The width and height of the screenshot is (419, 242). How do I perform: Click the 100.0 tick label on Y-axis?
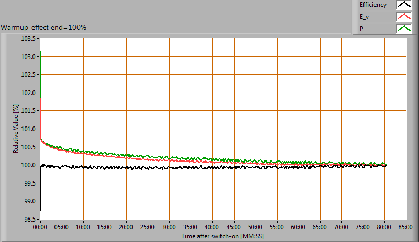pyautogui.click(x=29, y=165)
